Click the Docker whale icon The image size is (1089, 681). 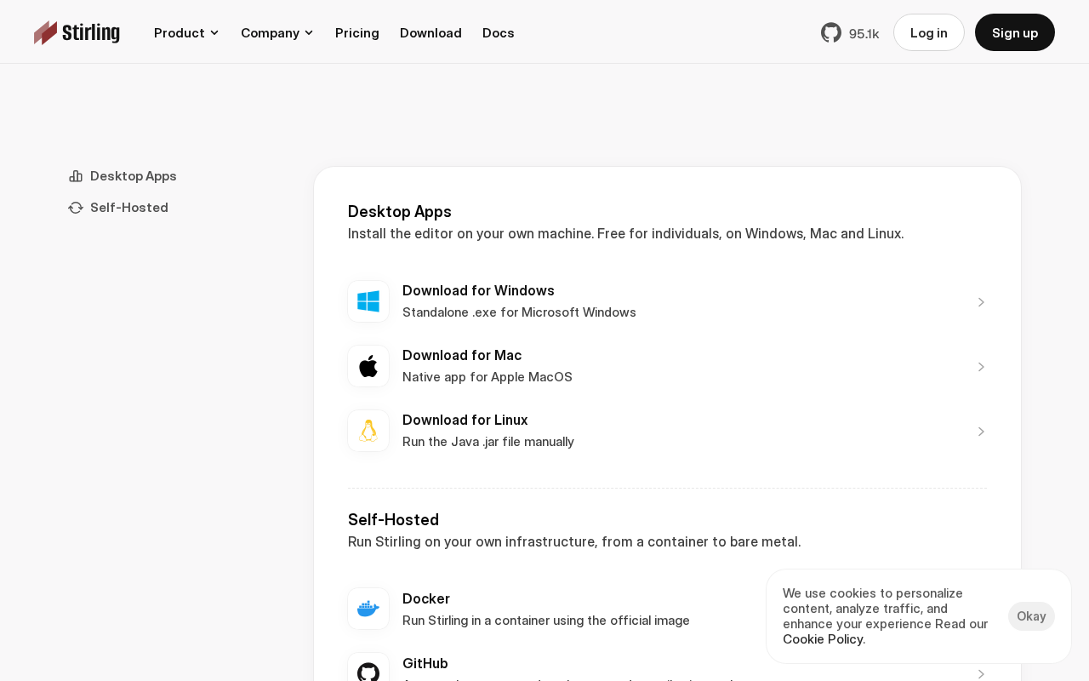[x=368, y=609]
